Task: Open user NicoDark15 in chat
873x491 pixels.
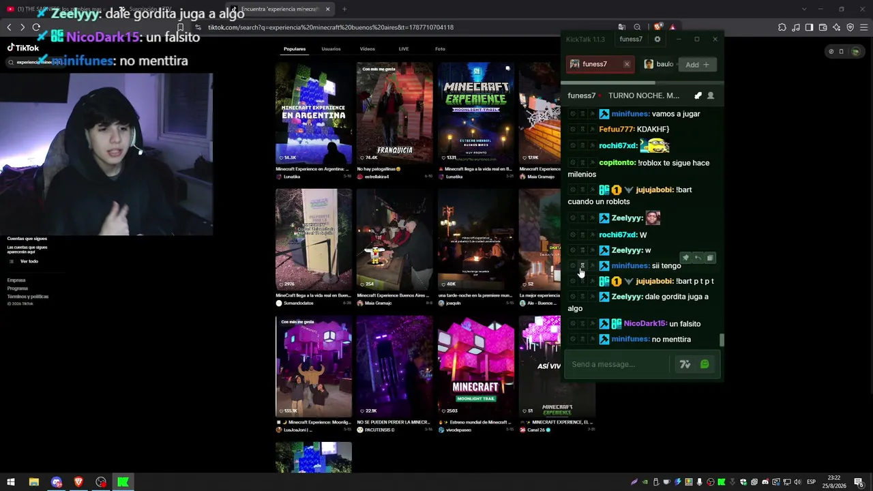Action: (x=645, y=324)
